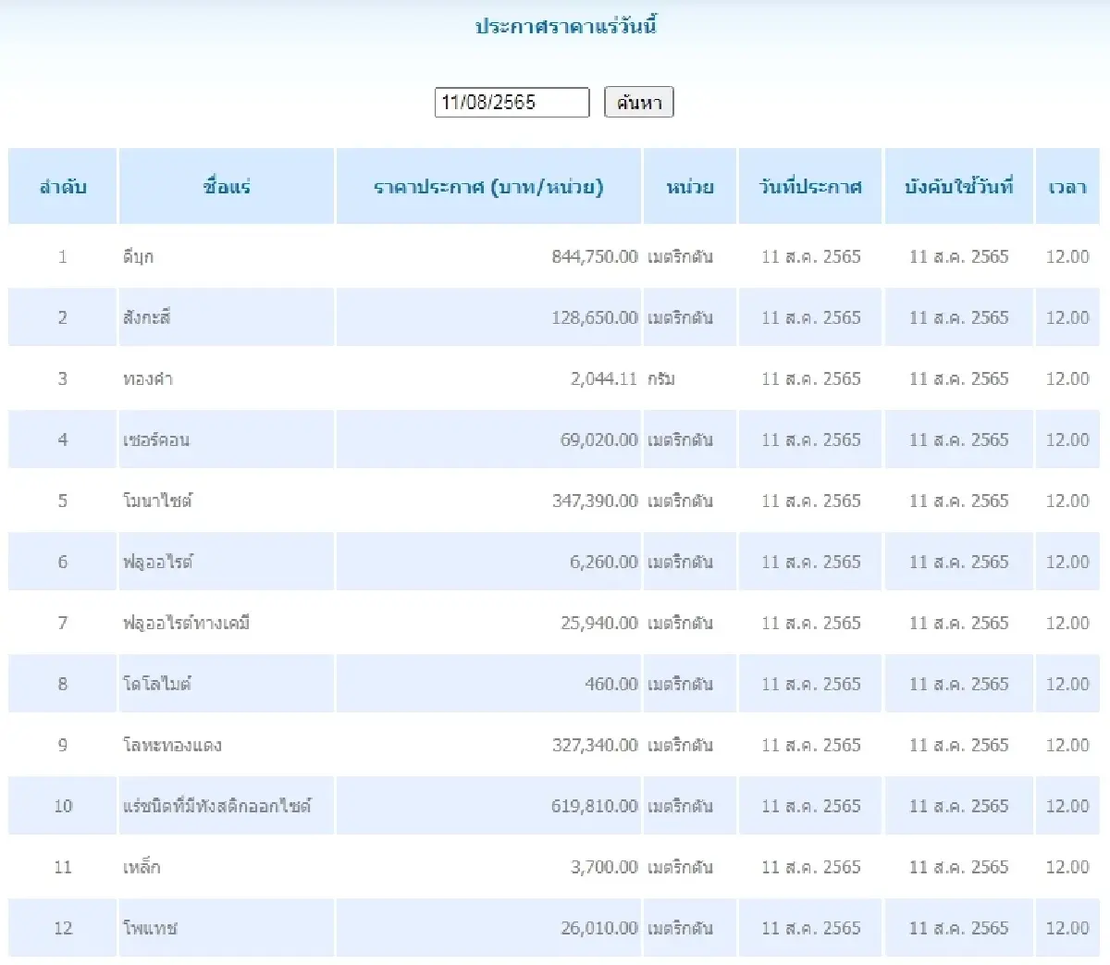Select mineral name ฟลูออไรต์ in row 6
Image resolution: width=1110 pixels, height=965 pixels.
click(158, 562)
